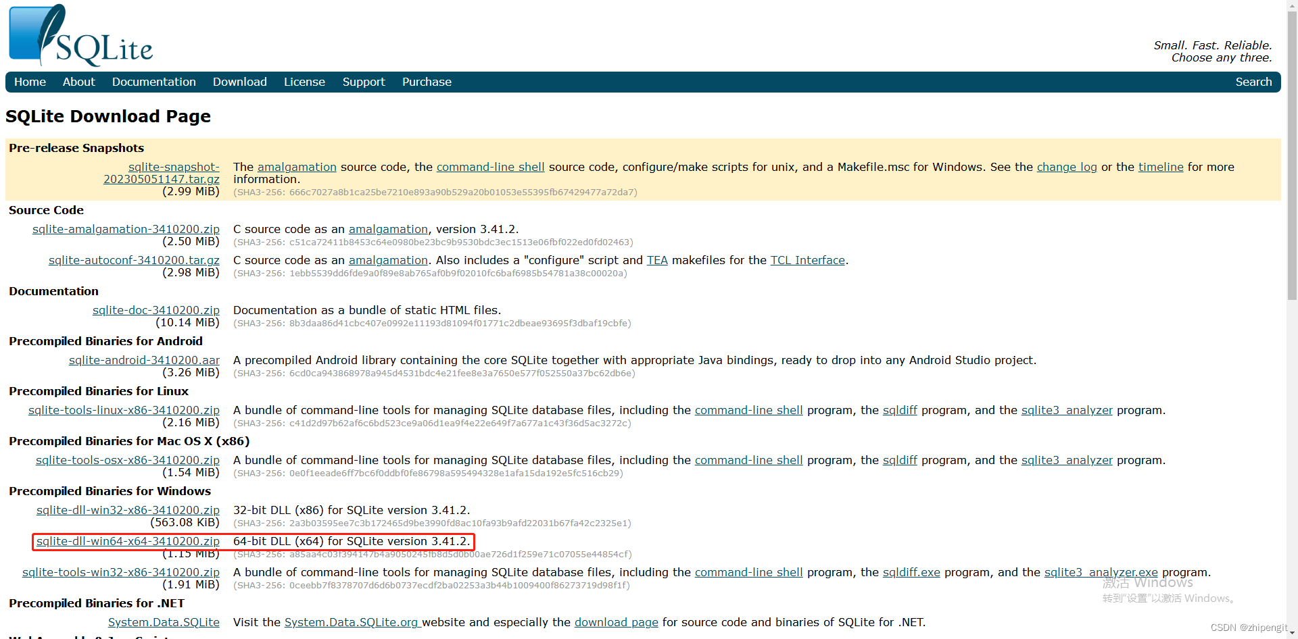This screenshot has height=639, width=1298.
Task: Select Download in the navigation bar
Action: pyautogui.click(x=240, y=82)
